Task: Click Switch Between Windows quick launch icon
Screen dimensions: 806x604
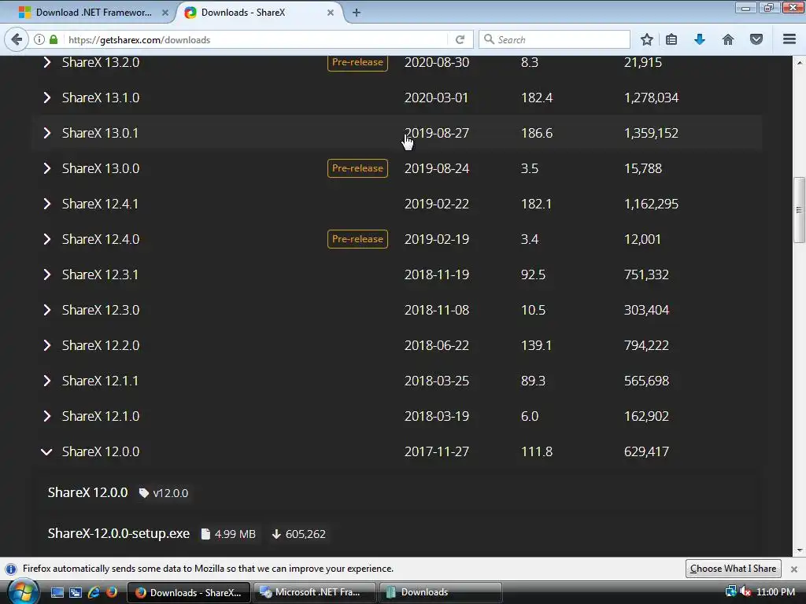Action: 75,592
